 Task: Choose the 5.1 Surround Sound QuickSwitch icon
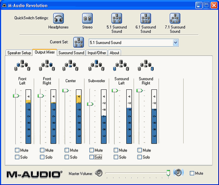[117, 18]
